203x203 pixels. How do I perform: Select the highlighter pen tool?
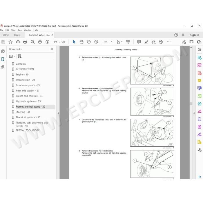click(146, 42)
